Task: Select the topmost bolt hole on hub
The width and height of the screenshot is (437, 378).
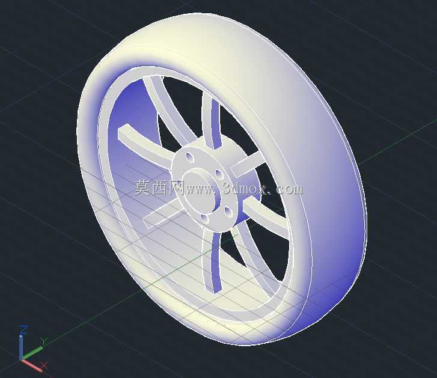Action: click(x=190, y=157)
